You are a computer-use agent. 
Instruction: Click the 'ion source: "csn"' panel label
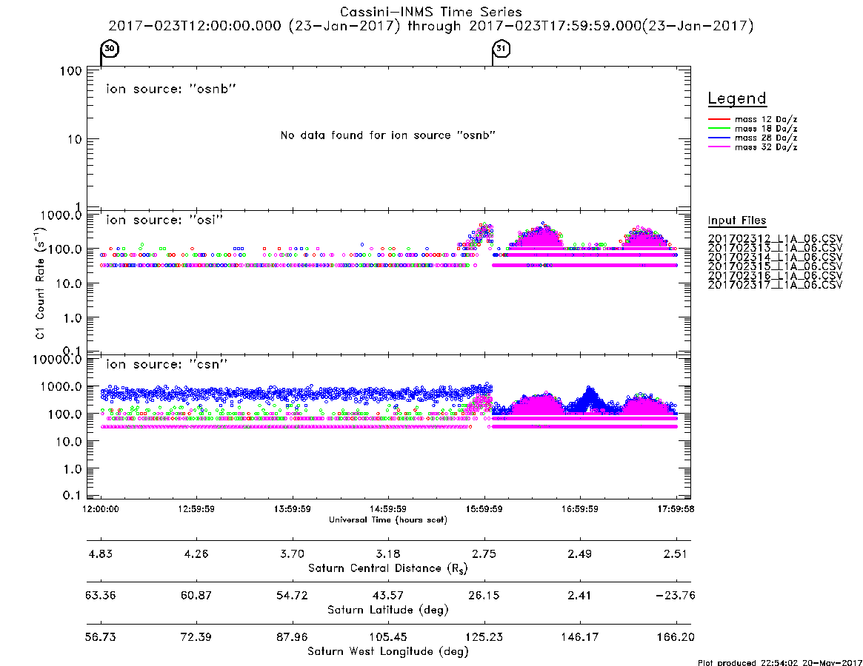(167, 364)
